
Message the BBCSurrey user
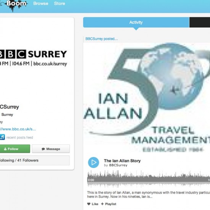[51, 149]
